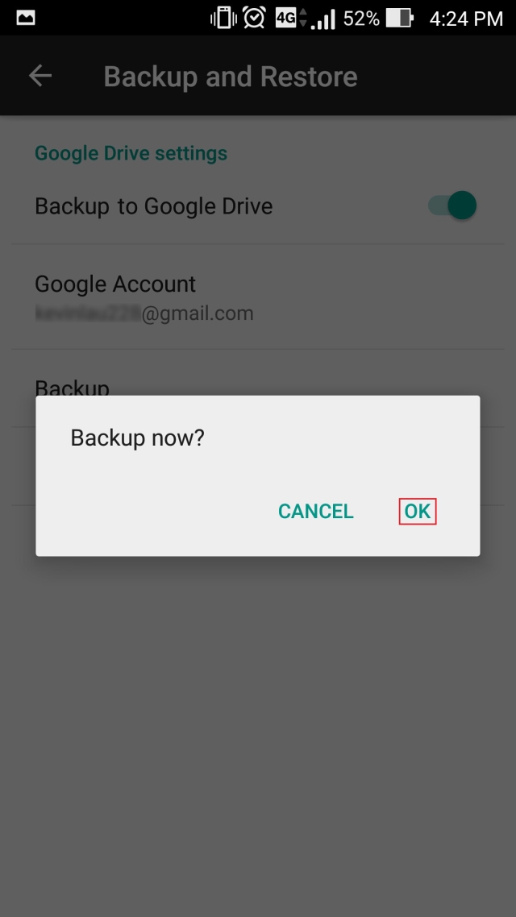The width and height of the screenshot is (516, 917).
Task: Tap the alarm clock status icon
Action: (255, 18)
